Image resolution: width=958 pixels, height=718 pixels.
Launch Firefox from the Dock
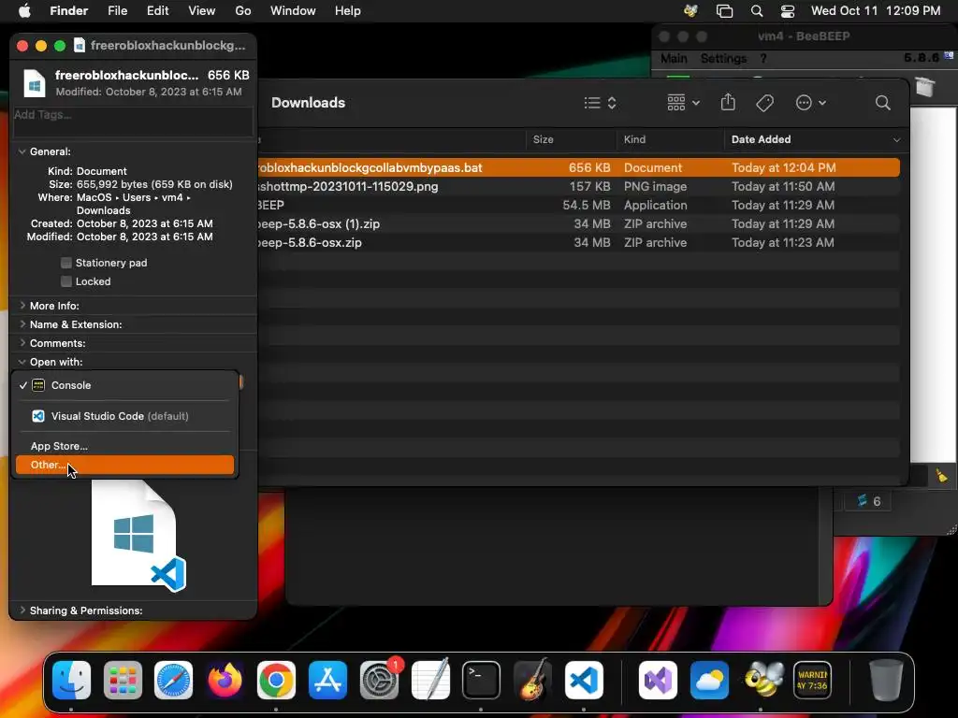point(225,680)
